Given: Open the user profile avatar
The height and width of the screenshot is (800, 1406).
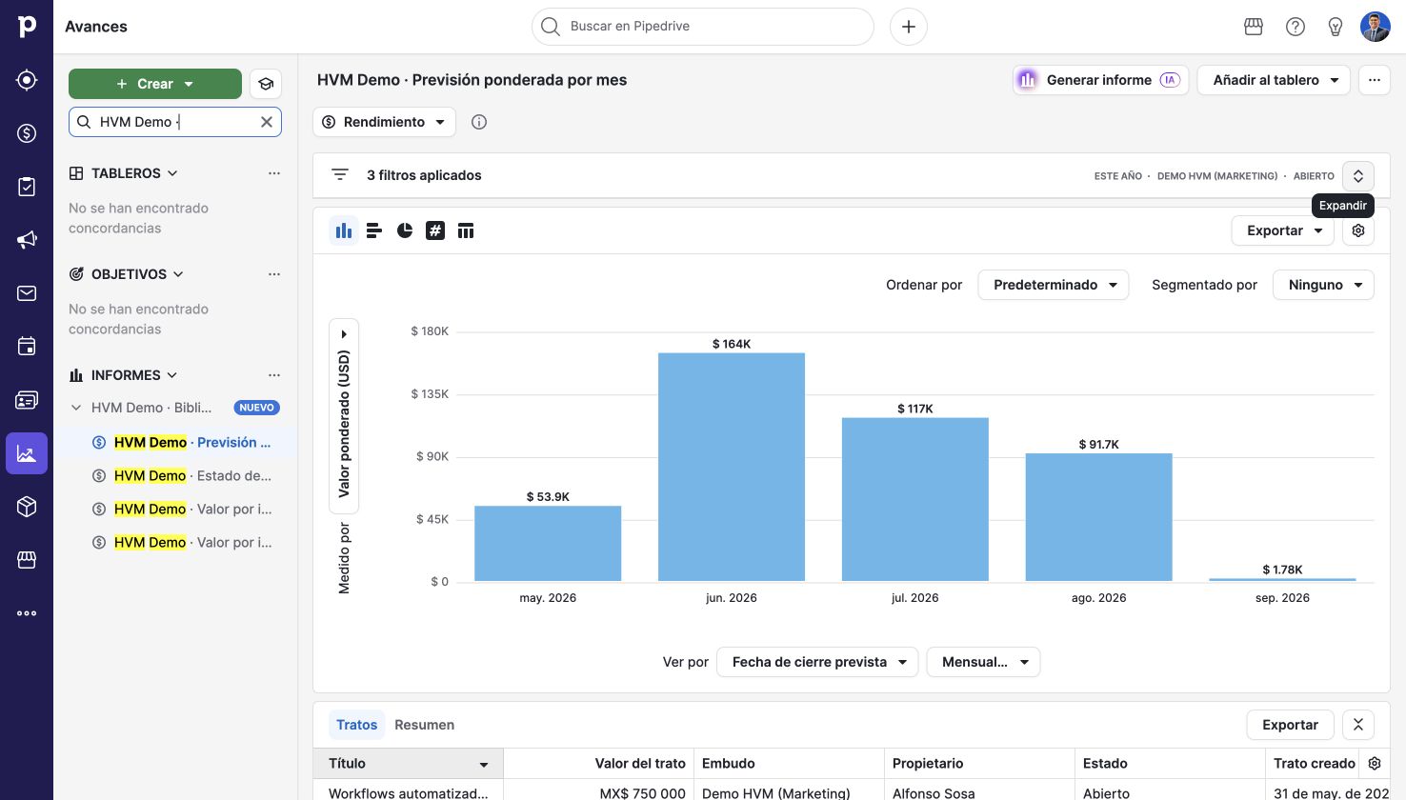Looking at the screenshot, I should tap(1376, 27).
